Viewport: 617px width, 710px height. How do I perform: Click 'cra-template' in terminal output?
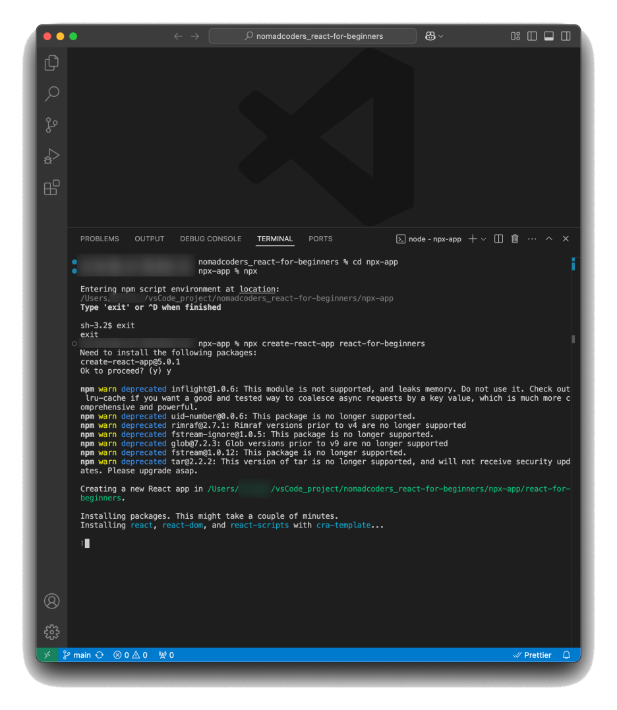click(343, 525)
